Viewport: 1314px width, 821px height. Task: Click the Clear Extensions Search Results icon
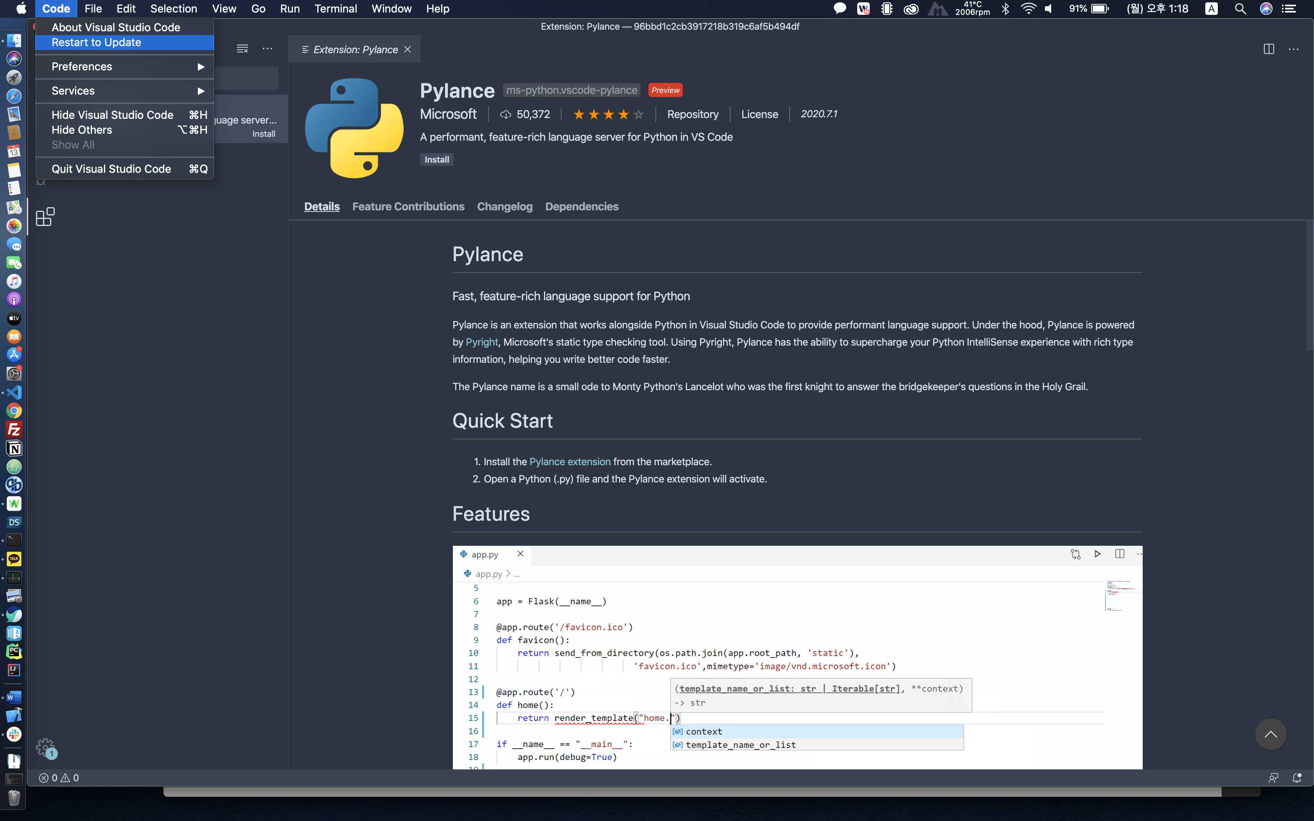click(x=242, y=49)
